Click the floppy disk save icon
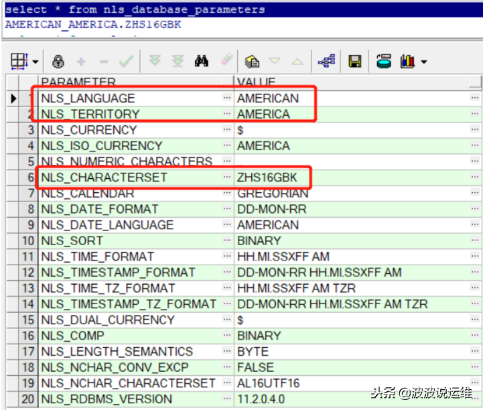 pyautogui.click(x=355, y=61)
